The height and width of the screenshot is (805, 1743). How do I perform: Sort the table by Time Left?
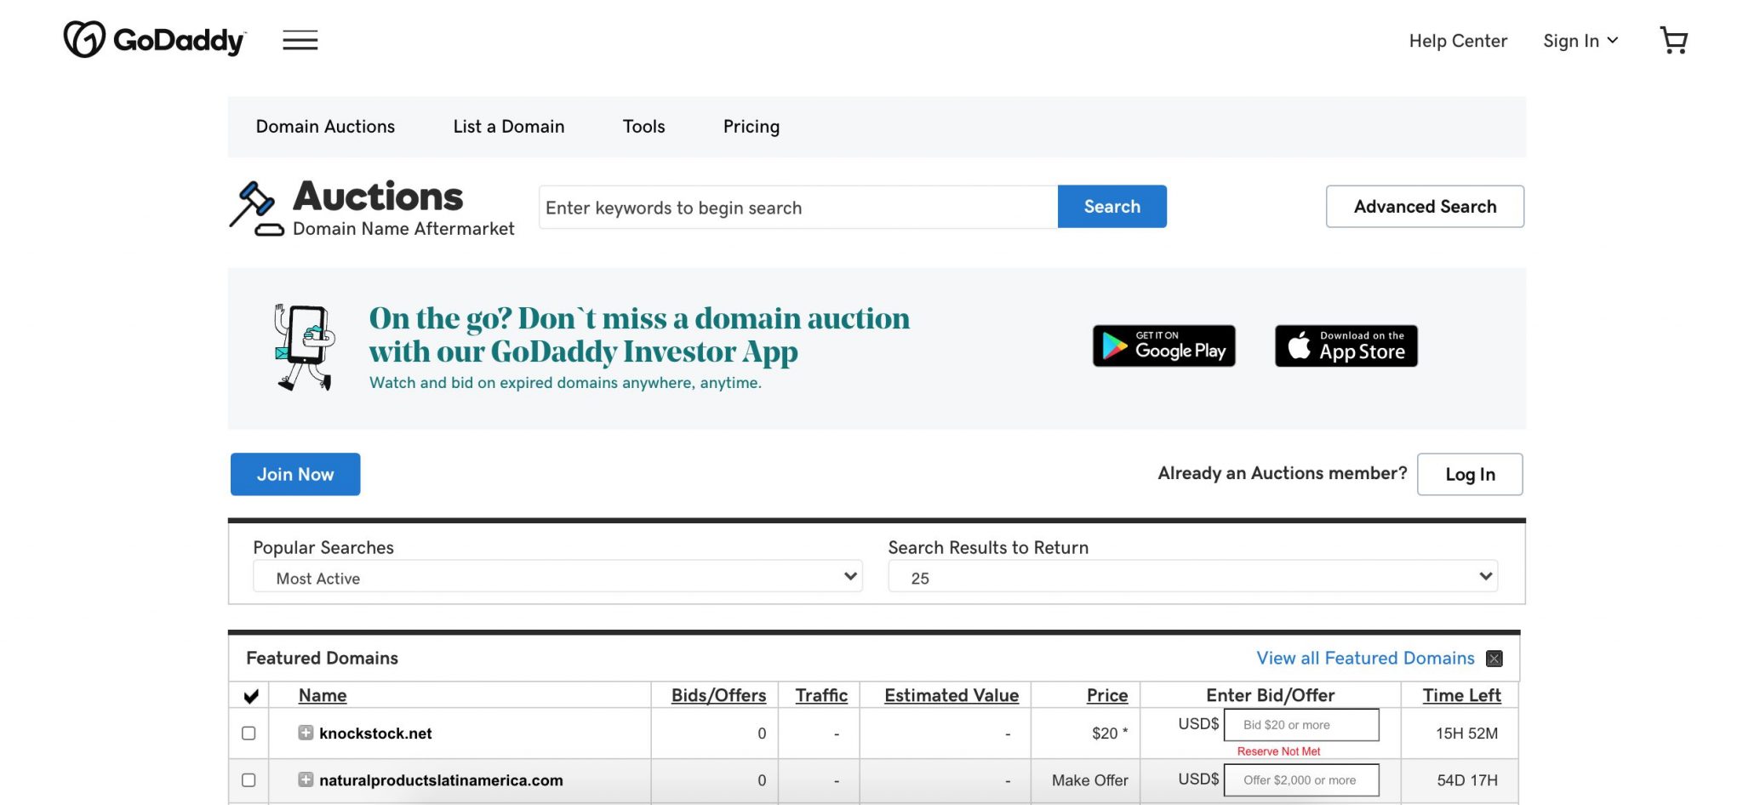coord(1461,695)
